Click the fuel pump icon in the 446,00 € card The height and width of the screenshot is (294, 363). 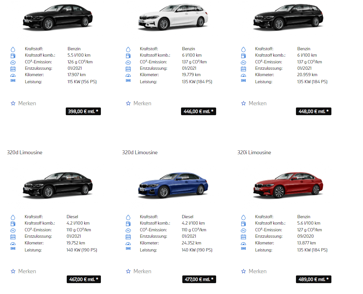coord(128,56)
